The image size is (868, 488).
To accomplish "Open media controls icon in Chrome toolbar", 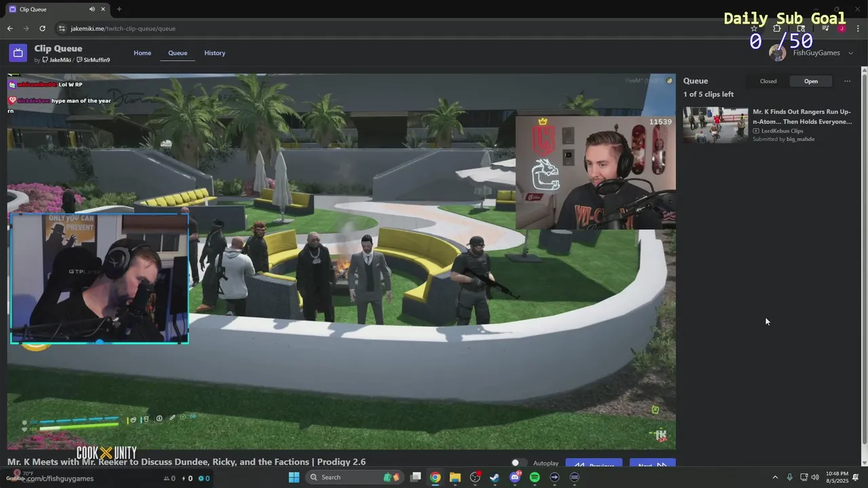I will [x=825, y=28].
